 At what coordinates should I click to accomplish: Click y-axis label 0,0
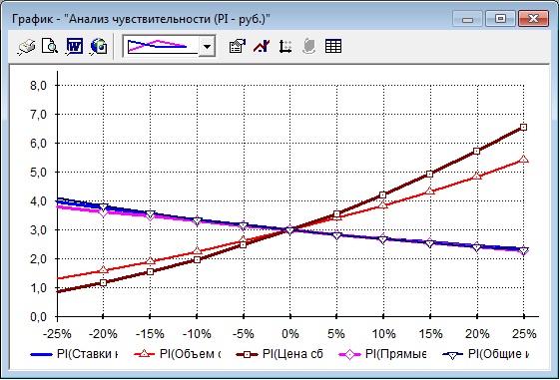coord(38,317)
